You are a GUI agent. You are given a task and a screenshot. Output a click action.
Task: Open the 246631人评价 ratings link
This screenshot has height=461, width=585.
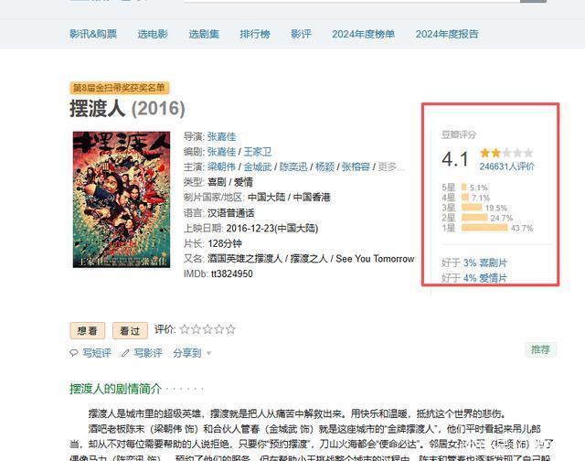coord(506,166)
